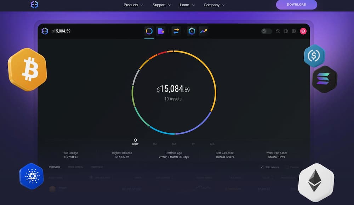Toggle the With balance checkbox

(x=262, y=167)
